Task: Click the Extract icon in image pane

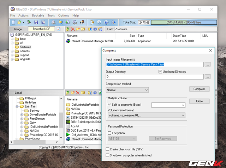Action: 90,29
